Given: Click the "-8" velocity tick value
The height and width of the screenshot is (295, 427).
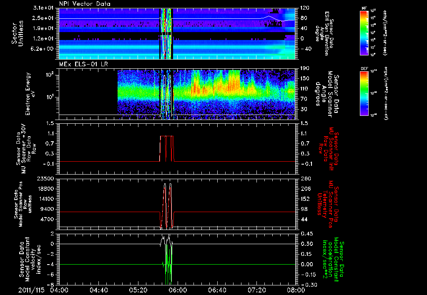Looking at the screenshot, I should pyautogui.click(x=50, y=285).
